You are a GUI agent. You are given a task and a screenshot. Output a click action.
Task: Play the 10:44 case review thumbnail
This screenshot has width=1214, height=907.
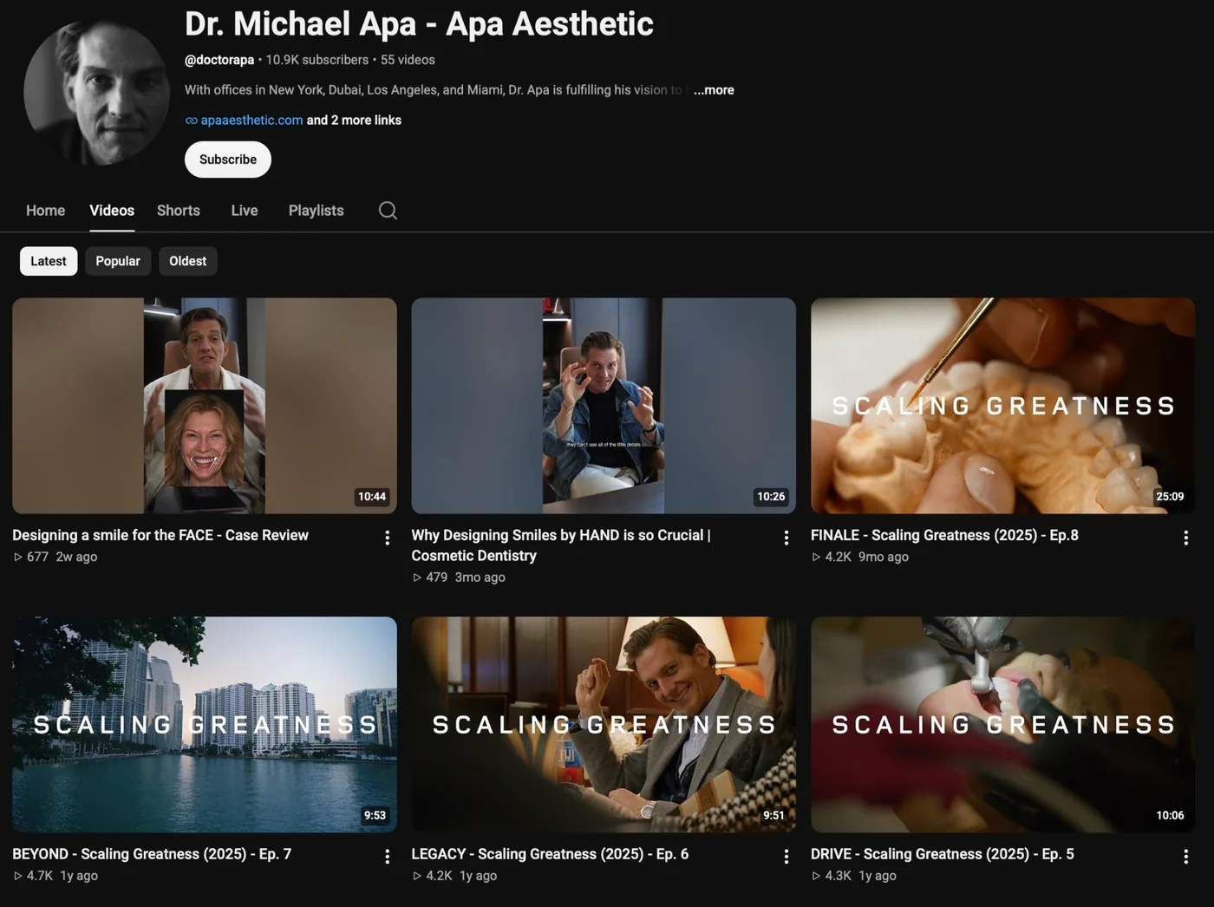pyautogui.click(x=205, y=406)
